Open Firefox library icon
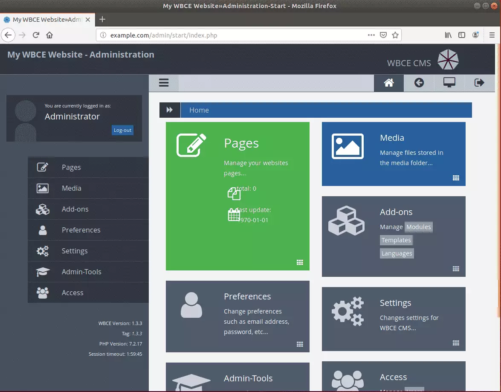This screenshot has width=501, height=392. point(448,35)
